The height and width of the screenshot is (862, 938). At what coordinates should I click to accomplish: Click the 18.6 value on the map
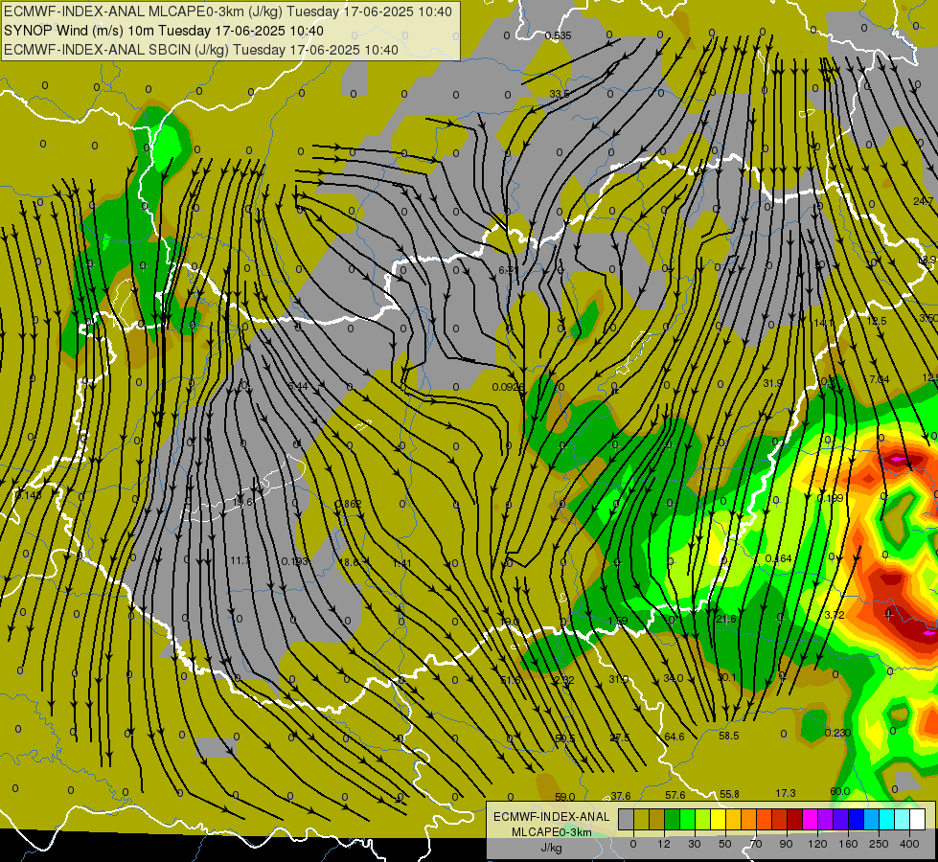coord(349,562)
